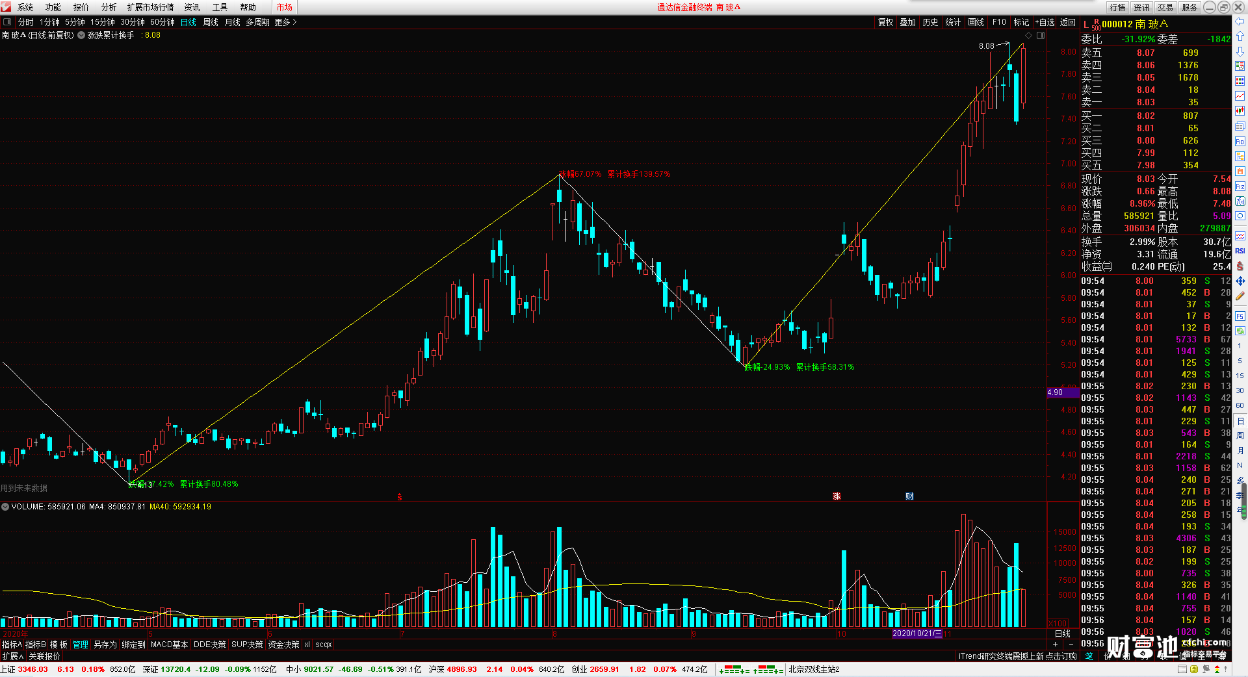Switch to 30分钟 period
The image size is (1248, 677).
(133, 22)
